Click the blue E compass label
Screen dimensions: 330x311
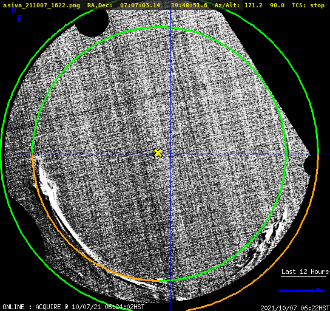click(x=20, y=19)
